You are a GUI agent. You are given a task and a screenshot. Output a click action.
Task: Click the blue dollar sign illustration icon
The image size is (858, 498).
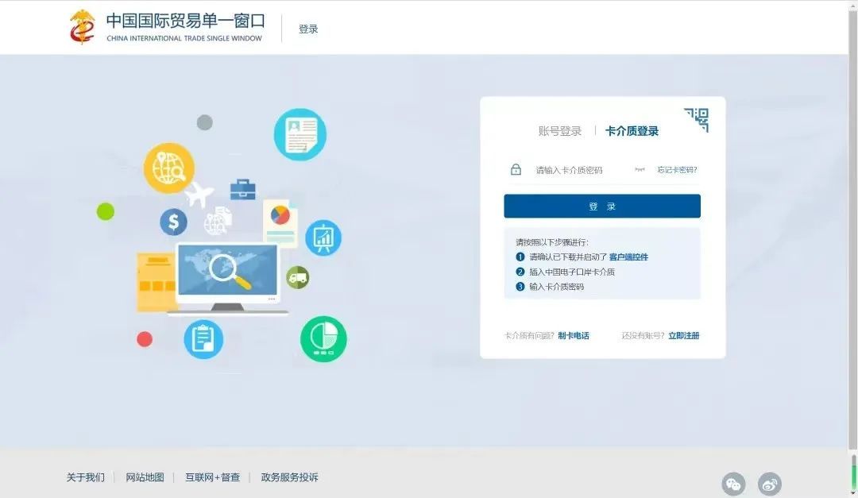pos(173,222)
